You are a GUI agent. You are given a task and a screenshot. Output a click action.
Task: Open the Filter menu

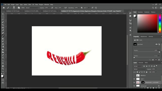click(x=30, y=5)
